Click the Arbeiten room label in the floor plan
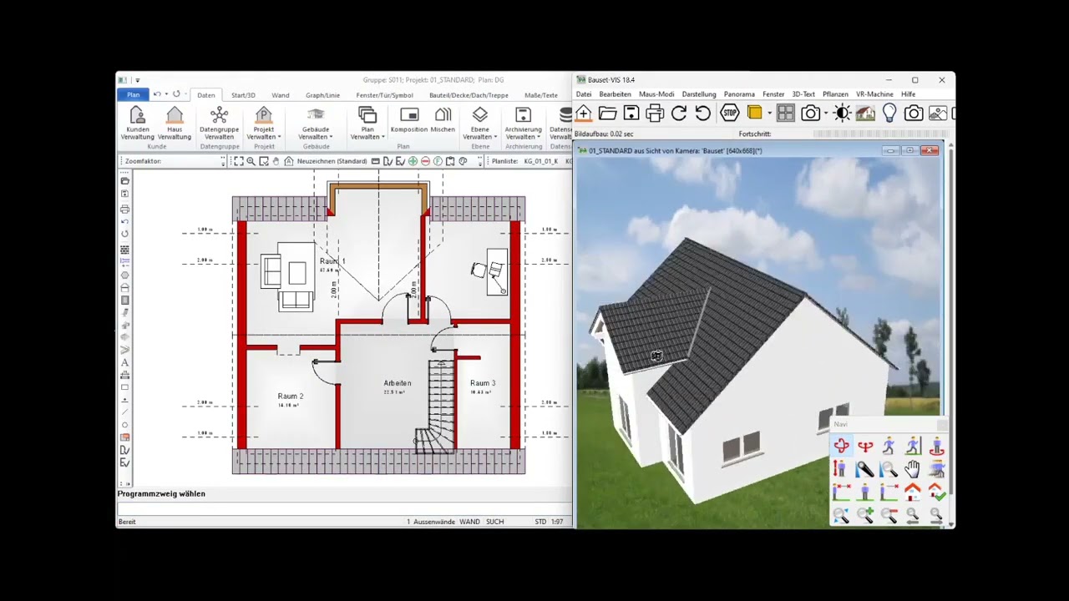Image resolution: width=1069 pixels, height=601 pixels. (x=398, y=383)
